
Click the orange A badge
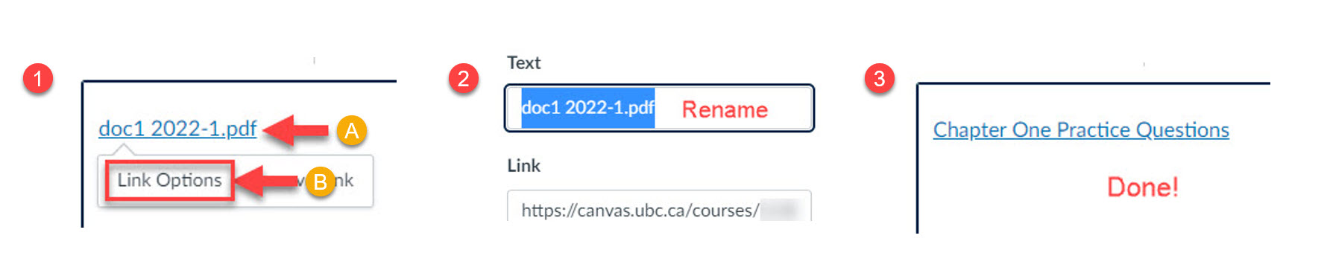351,131
